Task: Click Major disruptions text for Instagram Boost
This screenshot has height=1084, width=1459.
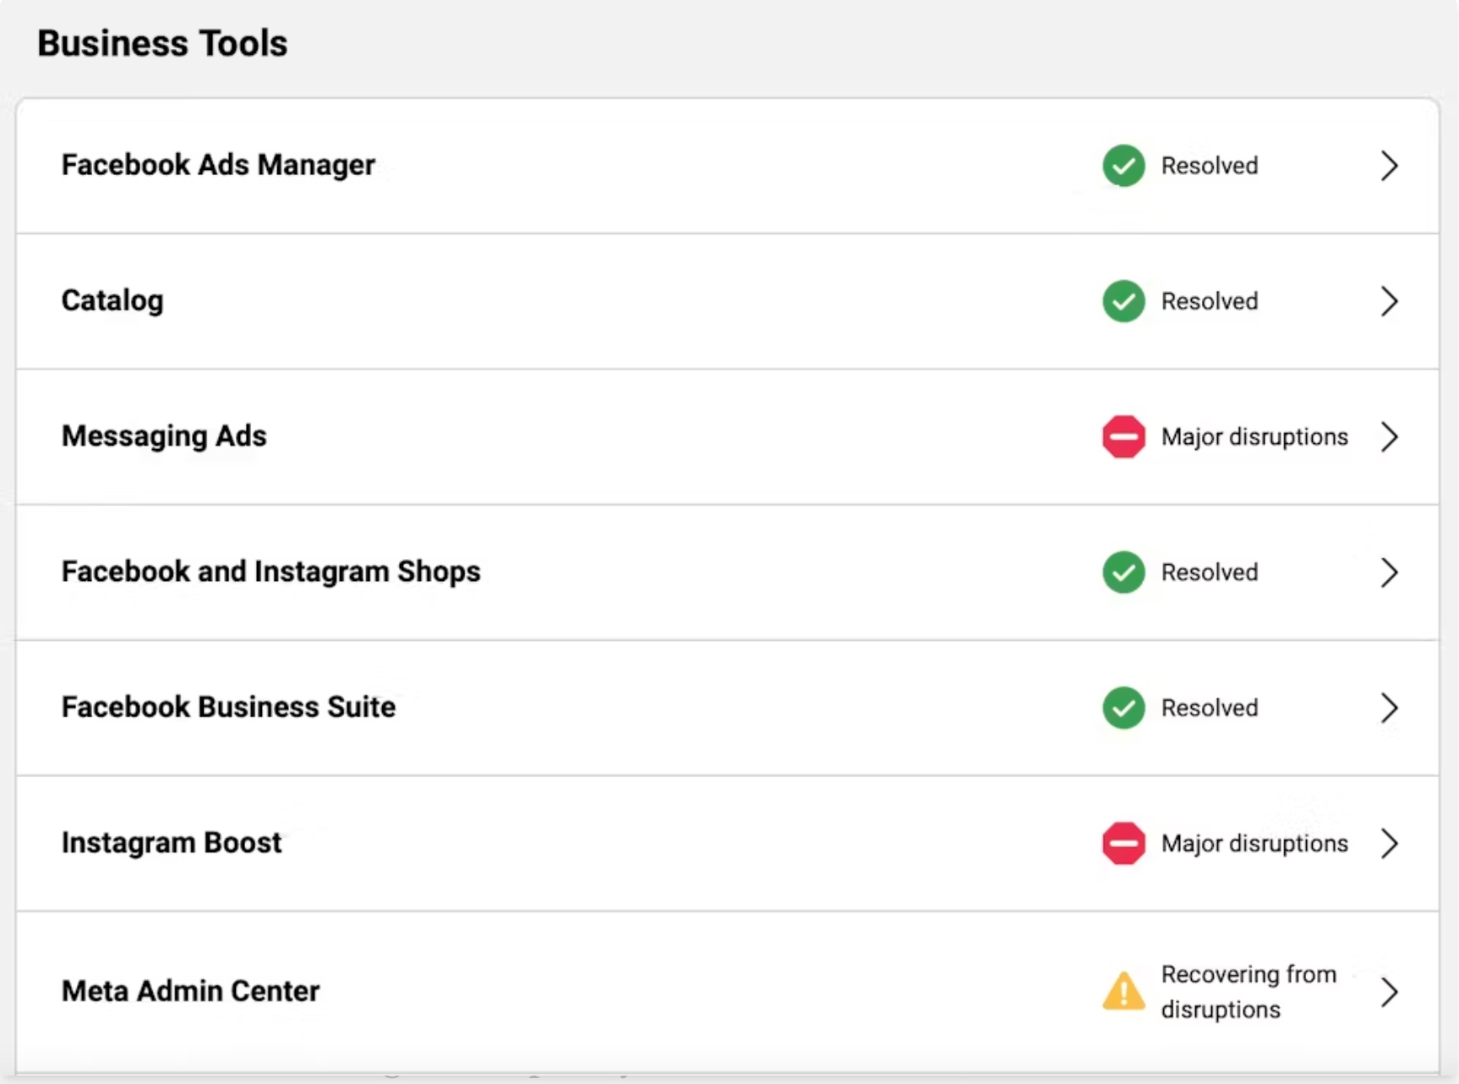Action: 1254,844
